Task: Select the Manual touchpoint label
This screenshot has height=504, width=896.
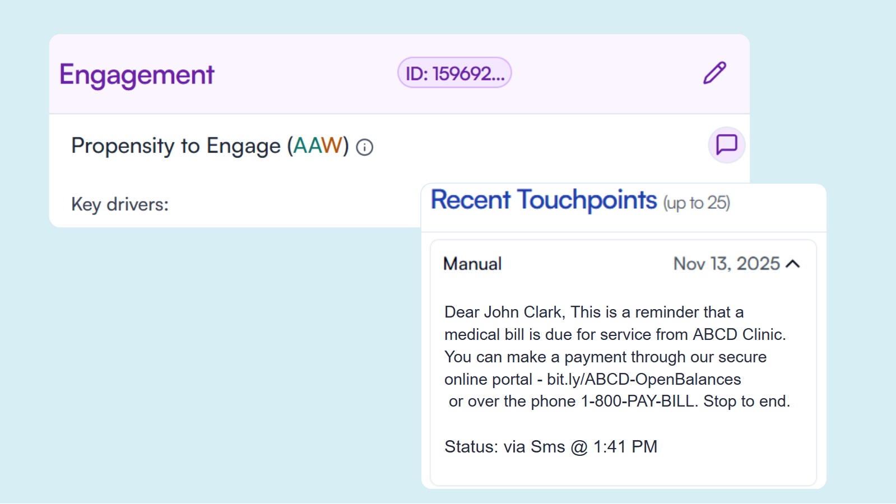Action: (x=472, y=264)
